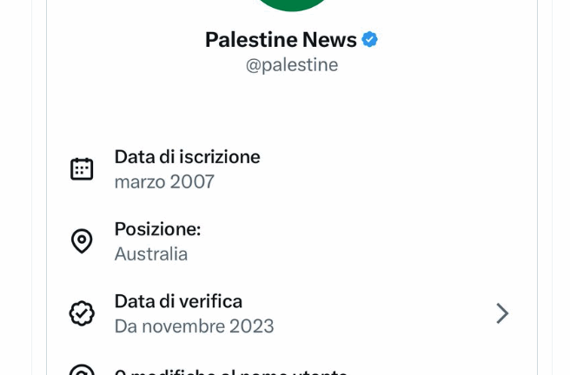The width and height of the screenshot is (570, 375).
Task: Click the Australia location text
Action: click(x=151, y=254)
